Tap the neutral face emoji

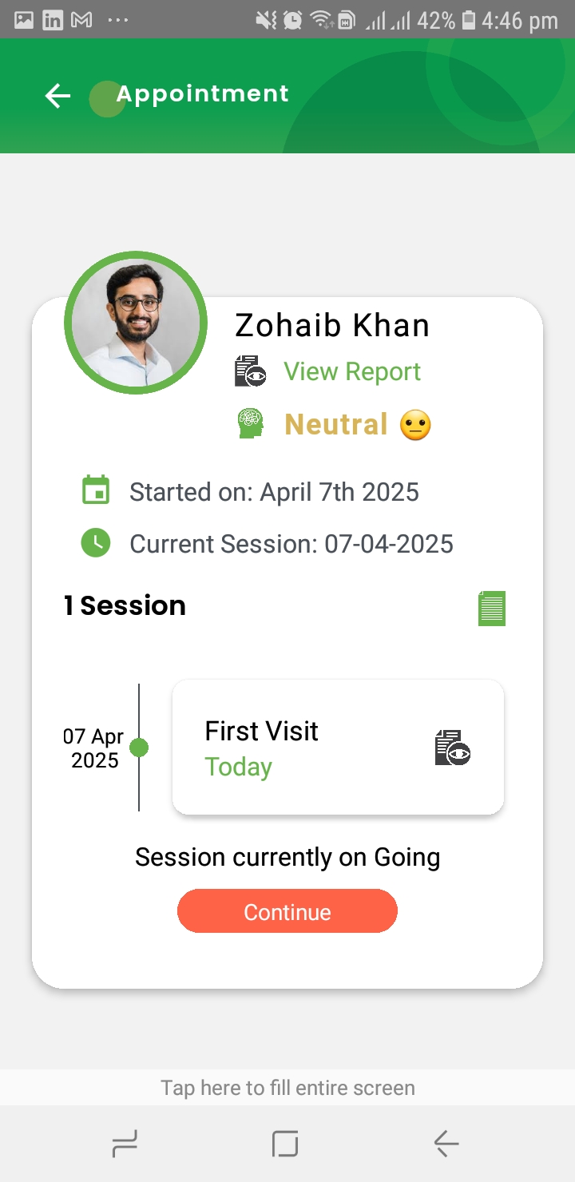tap(415, 425)
